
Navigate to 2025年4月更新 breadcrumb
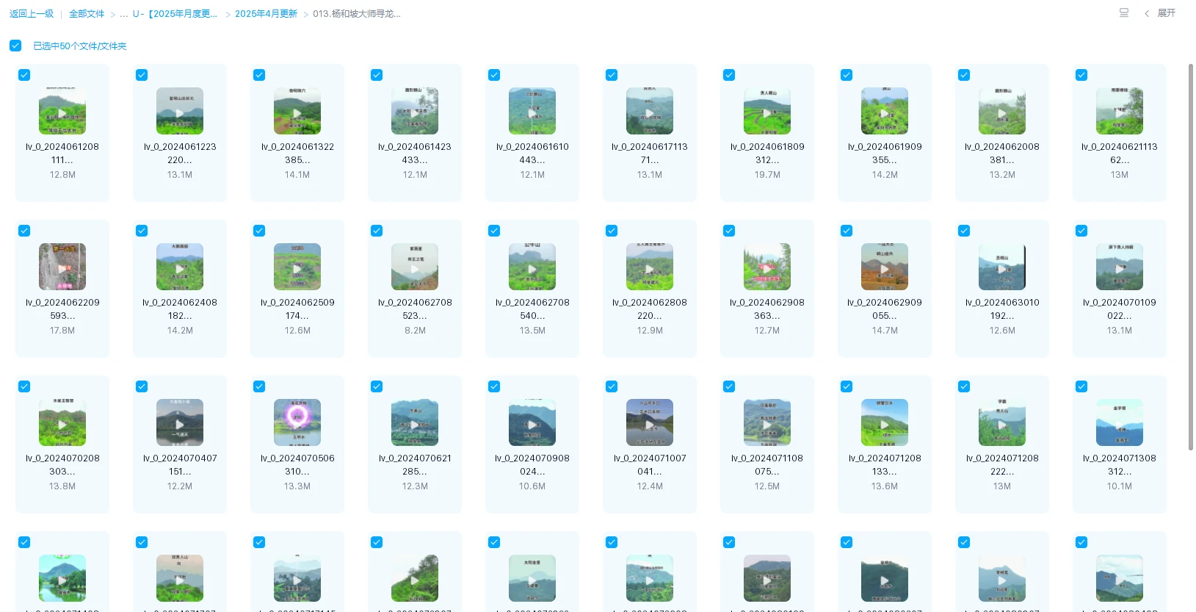[x=266, y=14]
